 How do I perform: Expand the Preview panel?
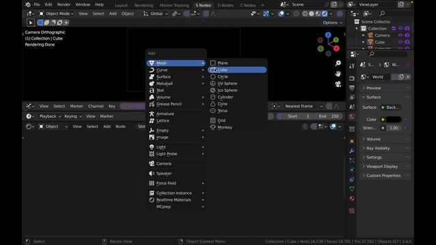386,88
